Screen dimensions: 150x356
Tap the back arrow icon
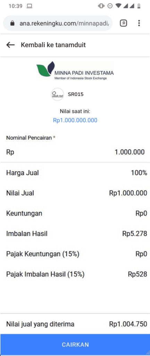10,45
